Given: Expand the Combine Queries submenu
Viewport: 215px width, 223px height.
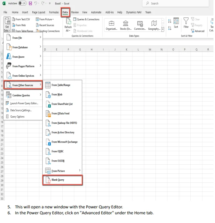Looking at the screenshot, I should coord(23,95).
